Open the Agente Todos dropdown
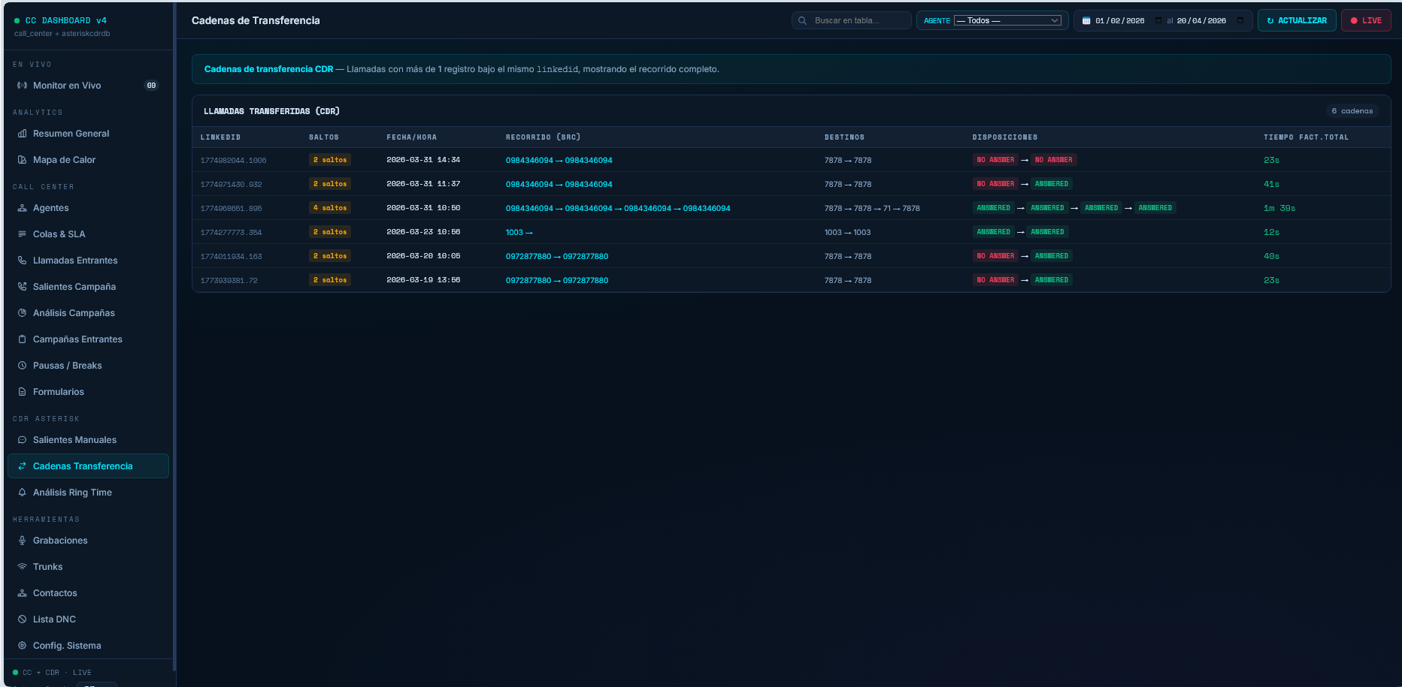Screen dimensions: 1402x687 coord(1007,20)
